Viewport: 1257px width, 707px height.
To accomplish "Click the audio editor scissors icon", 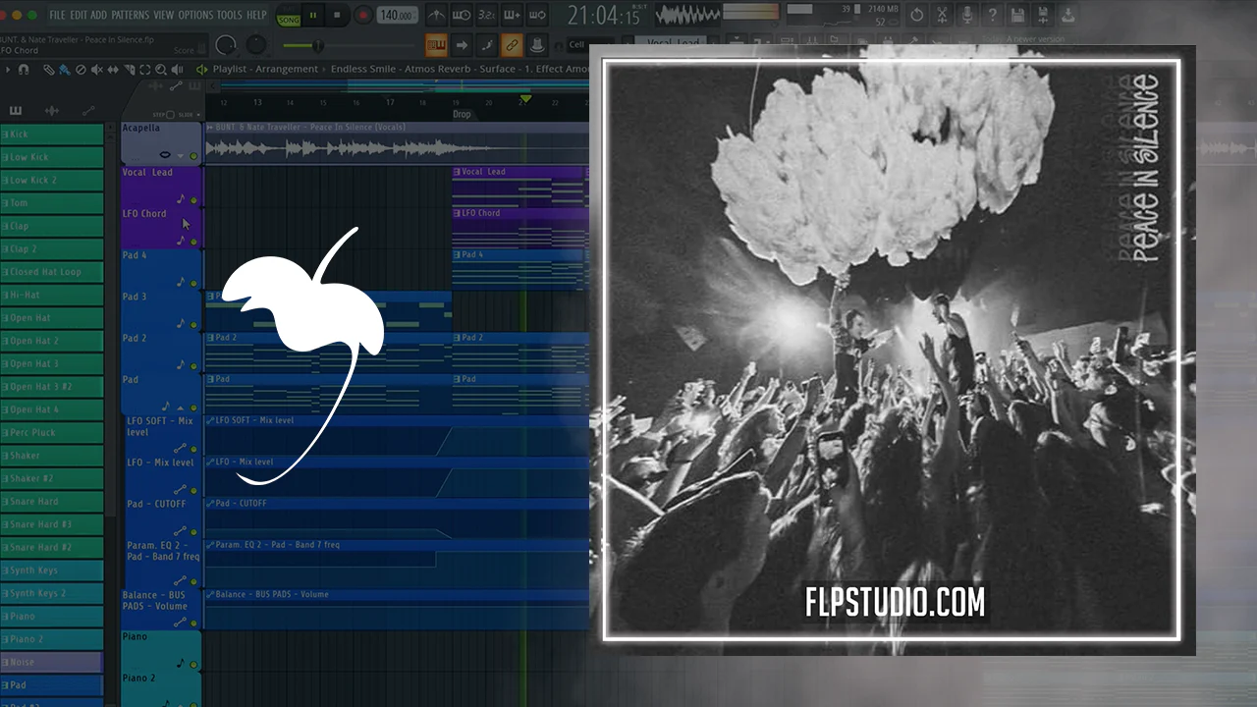I will coord(942,15).
